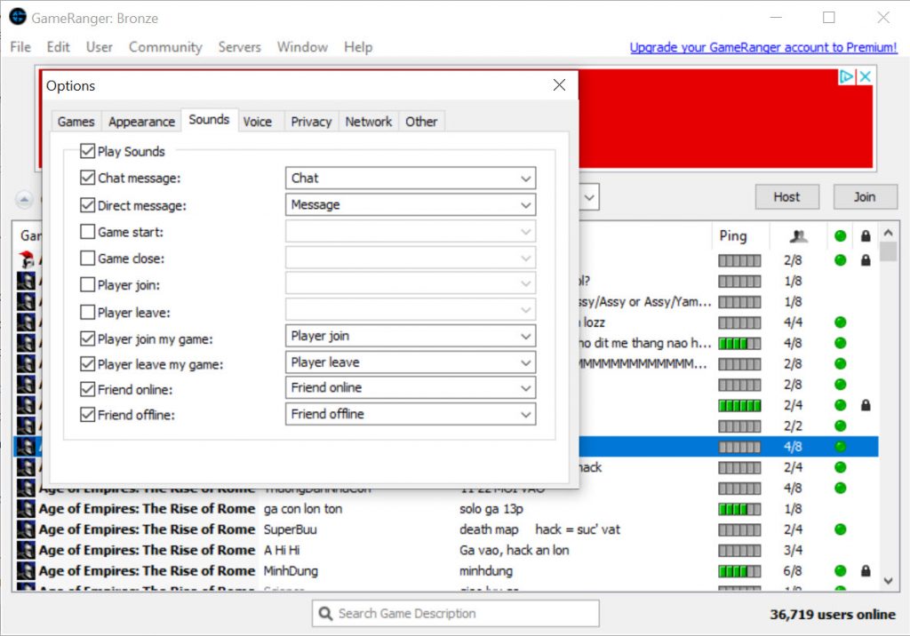Enable the Player leave checkbox
The image size is (910, 636).
click(88, 312)
